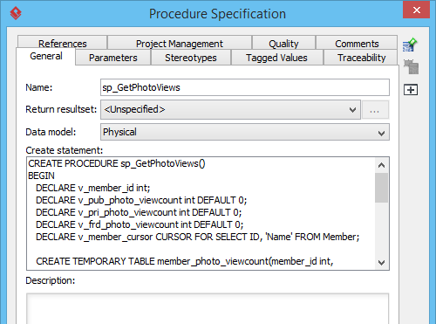
Task: Click the ellipsis button beside Return resultset
Action: tap(375, 110)
